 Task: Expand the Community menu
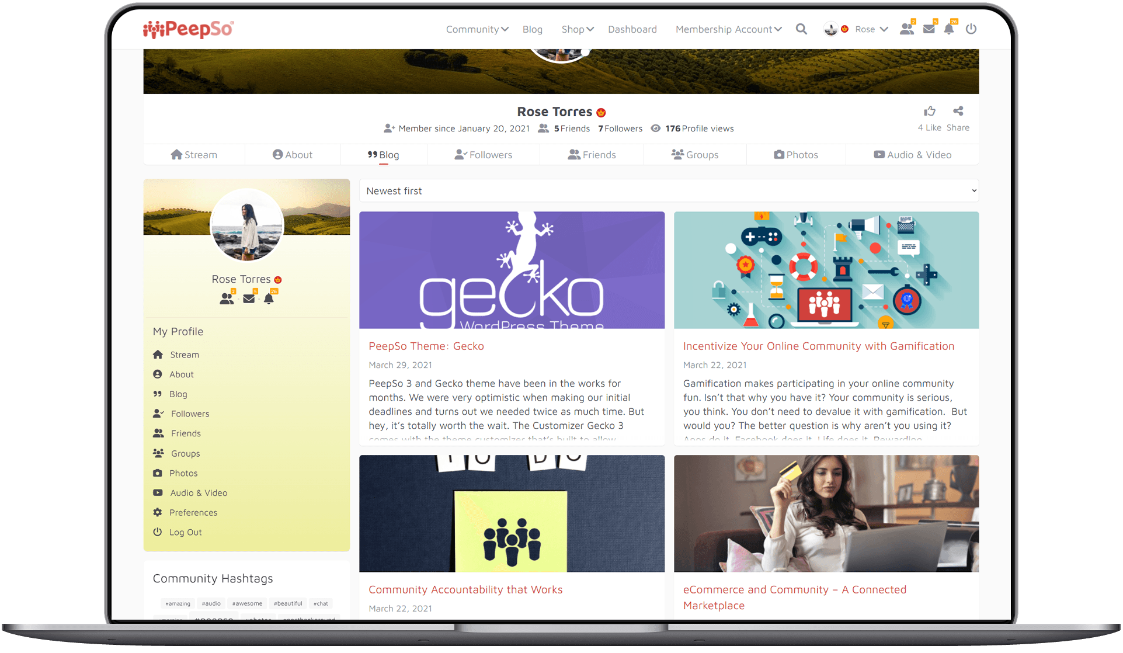coord(477,29)
